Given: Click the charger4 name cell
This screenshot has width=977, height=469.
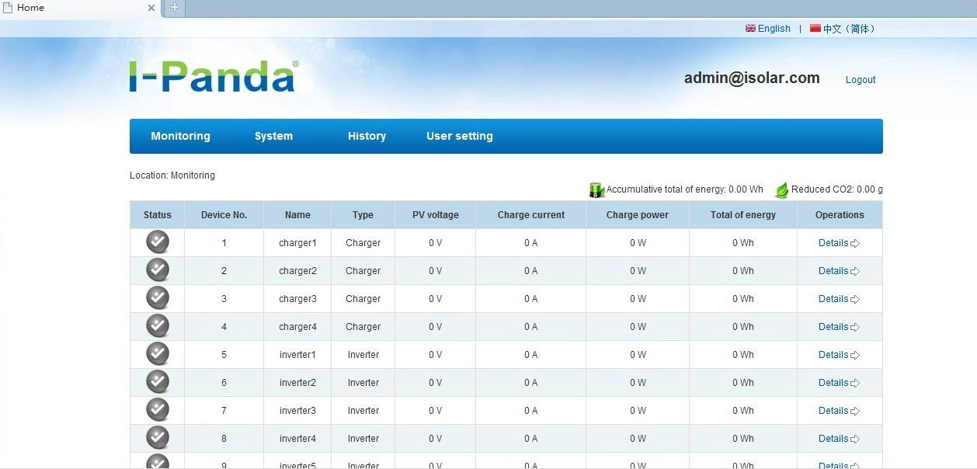Looking at the screenshot, I should click(x=297, y=327).
